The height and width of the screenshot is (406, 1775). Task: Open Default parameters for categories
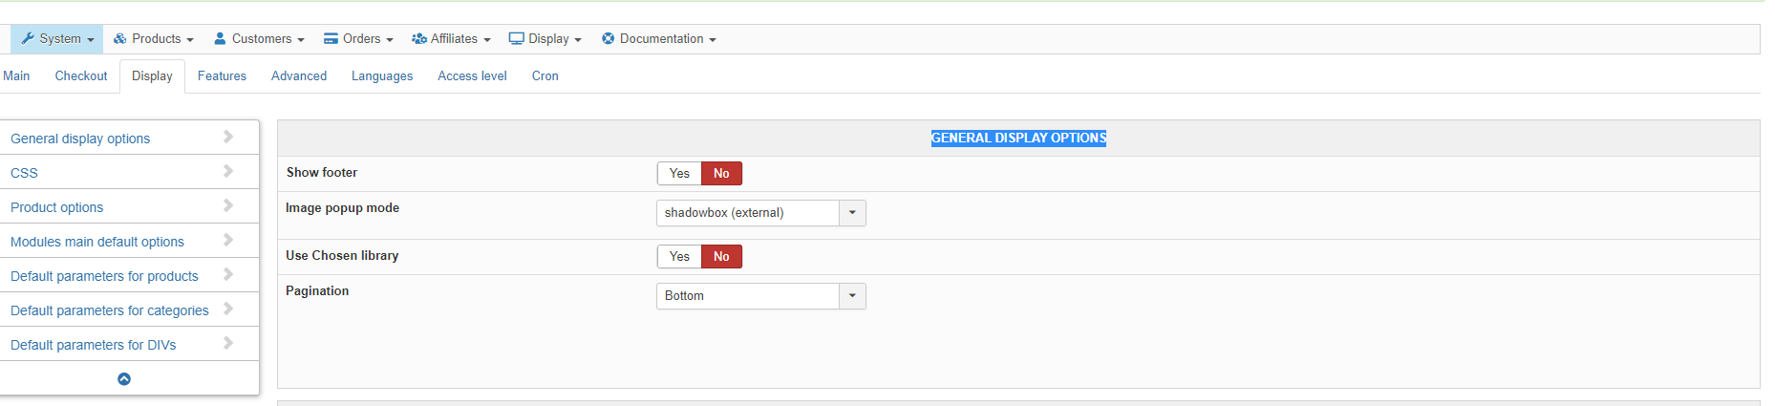click(110, 310)
